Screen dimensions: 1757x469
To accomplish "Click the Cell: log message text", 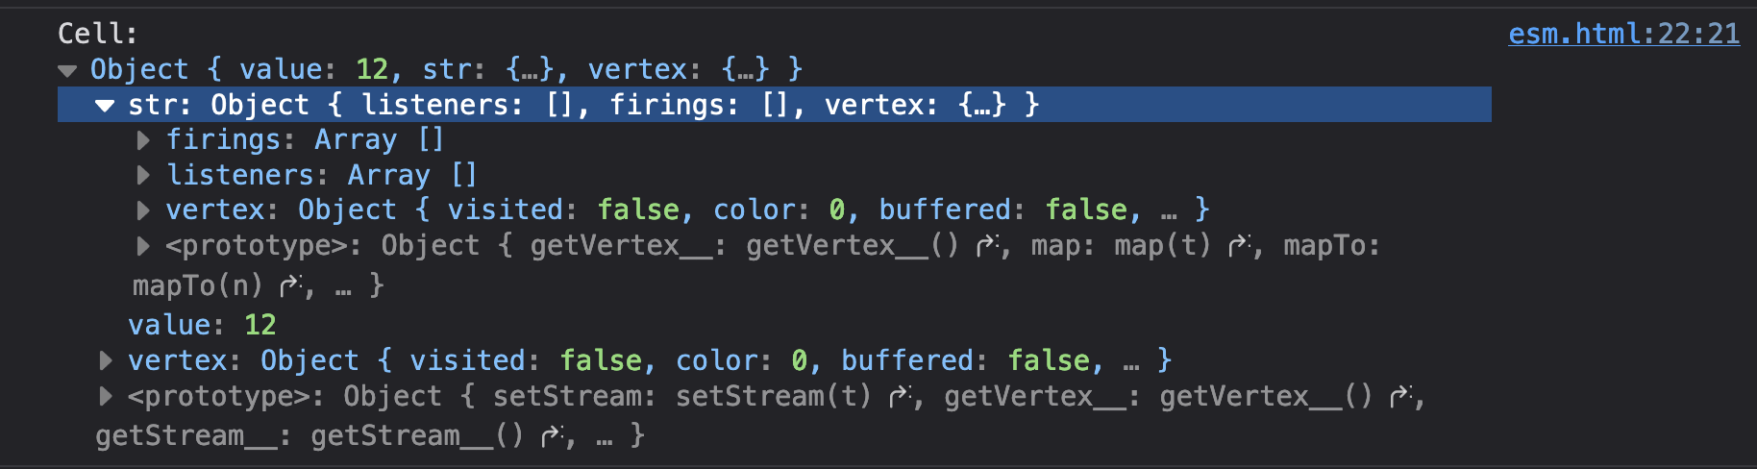I will [x=97, y=34].
